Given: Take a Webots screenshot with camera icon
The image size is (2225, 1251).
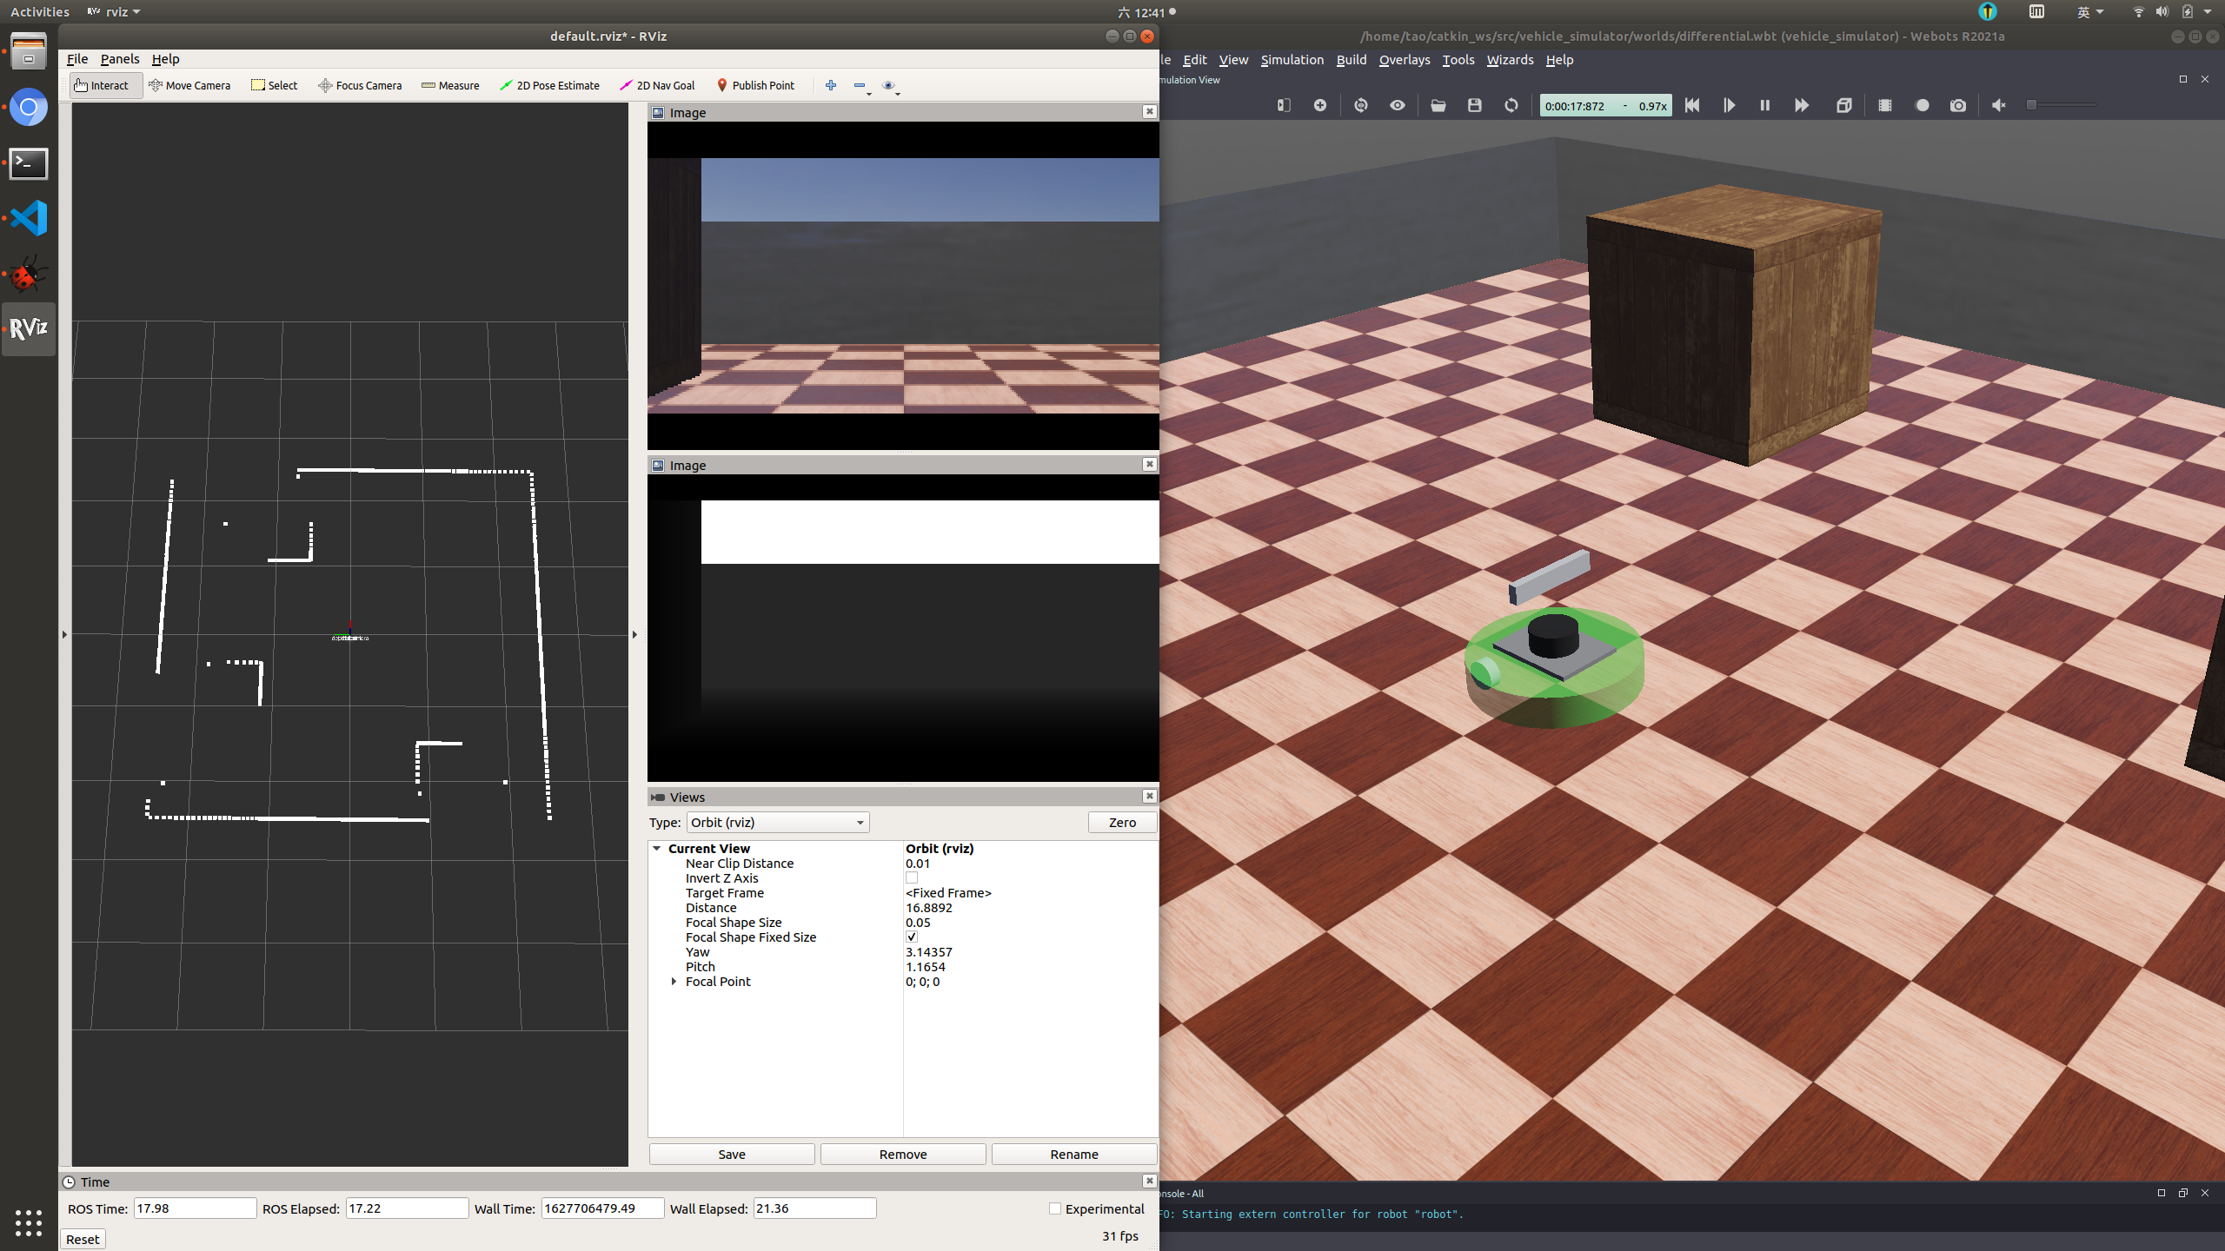Looking at the screenshot, I should tap(1957, 105).
